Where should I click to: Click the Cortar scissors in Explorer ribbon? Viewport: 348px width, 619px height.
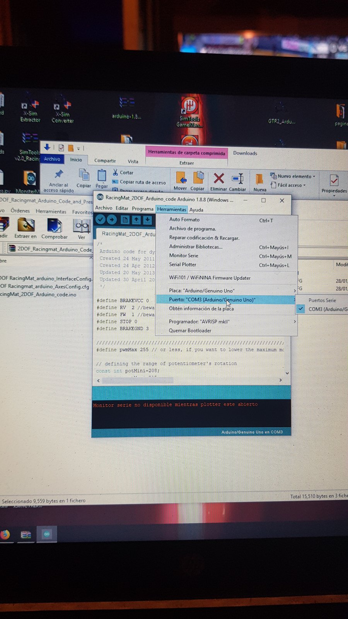coord(115,172)
